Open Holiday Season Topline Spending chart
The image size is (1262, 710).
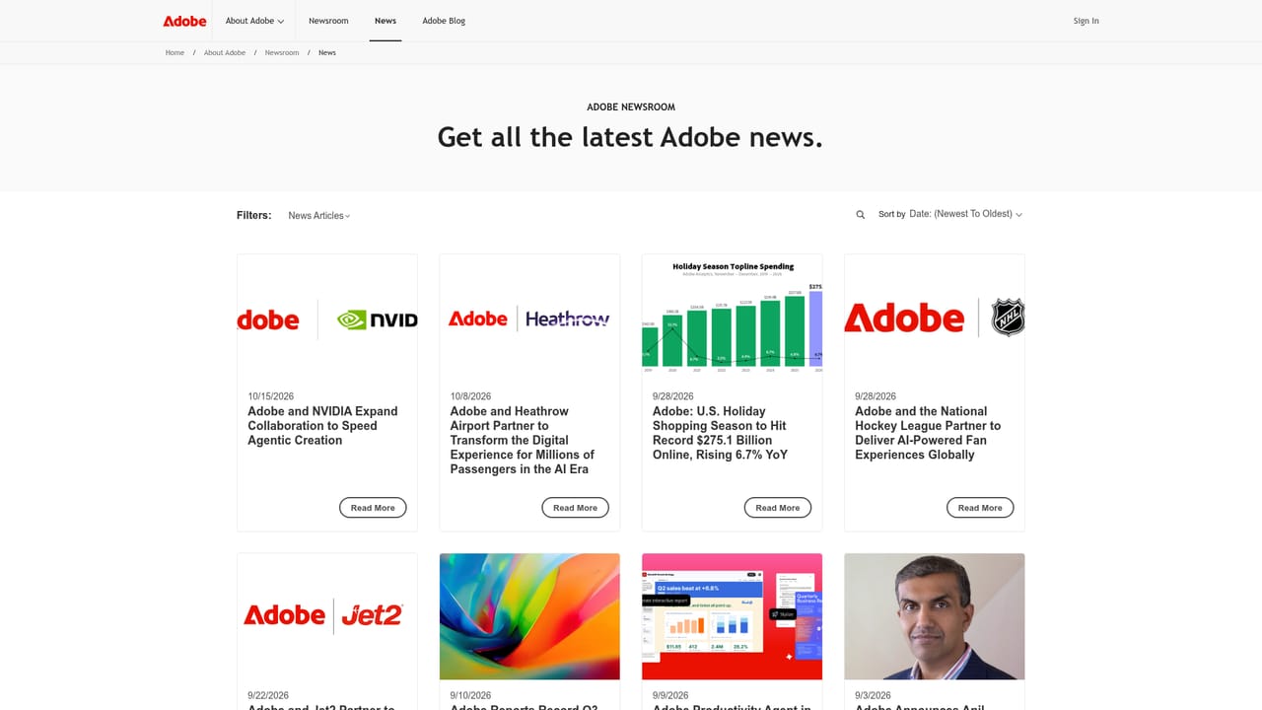[x=732, y=319]
